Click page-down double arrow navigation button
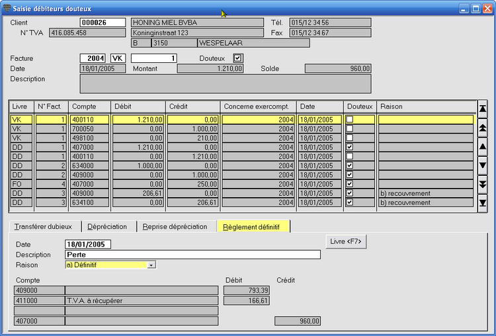 coord(482,185)
